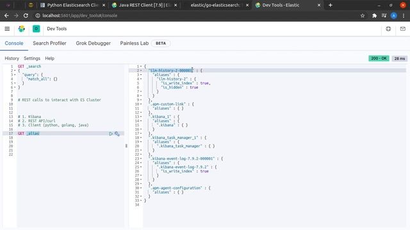This screenshot has width=410, height=230.
Task: Close the Python Elasticsearch Client tab
Action: coord(104,5)
